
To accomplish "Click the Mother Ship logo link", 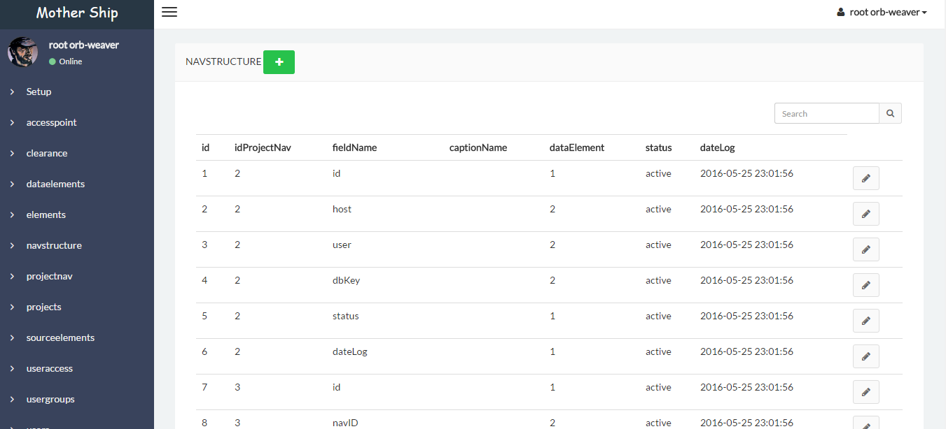I will tap(77, 13).
